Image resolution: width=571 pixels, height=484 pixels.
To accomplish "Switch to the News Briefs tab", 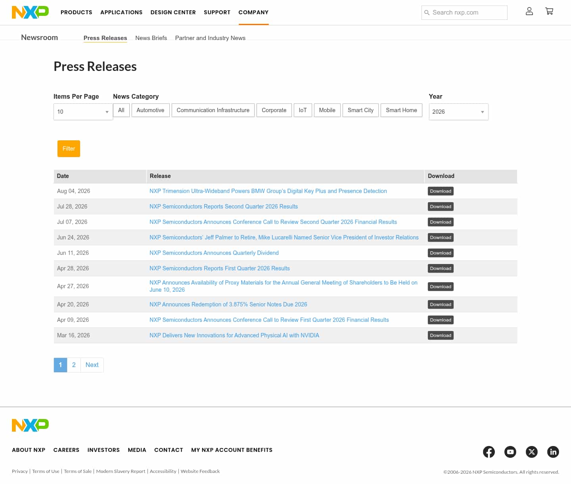I will pyautogui.click(x=151, y=38).
